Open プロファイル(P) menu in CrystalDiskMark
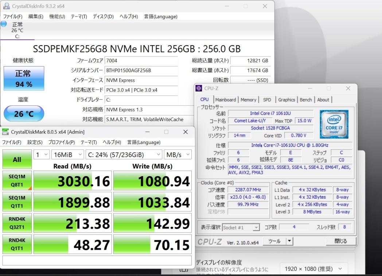The height and width of the screenshot is (276, 382). pyautogui.click(x=61, y=142)
